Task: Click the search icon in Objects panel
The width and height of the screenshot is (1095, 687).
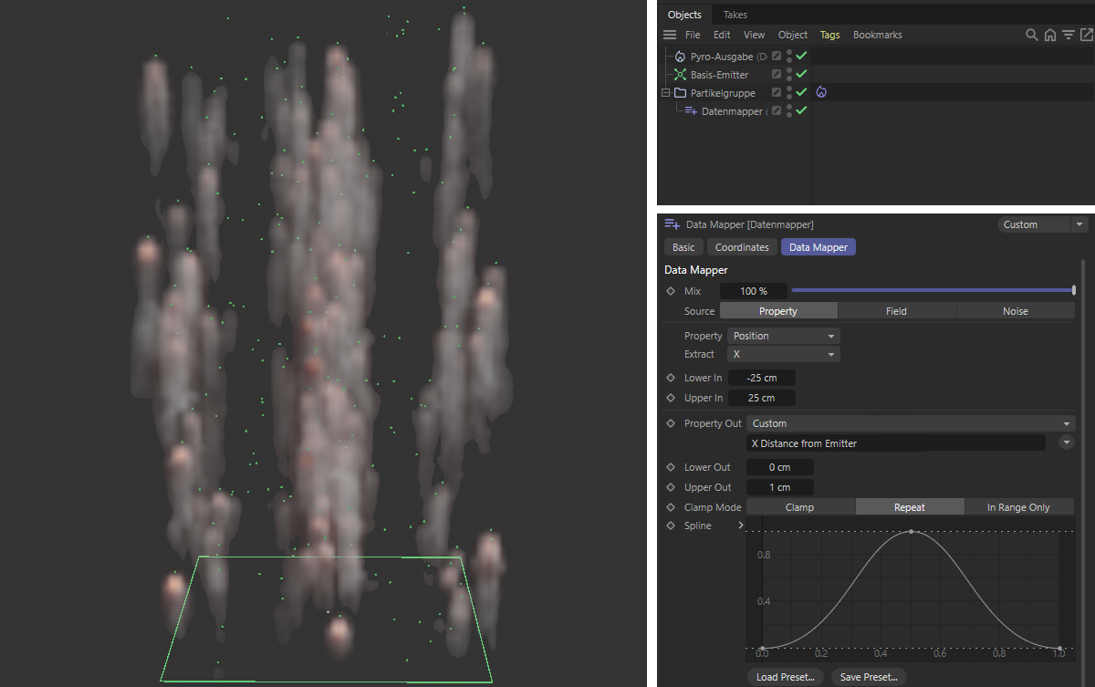Action: pyautogui.click(x=1031, y=35)
